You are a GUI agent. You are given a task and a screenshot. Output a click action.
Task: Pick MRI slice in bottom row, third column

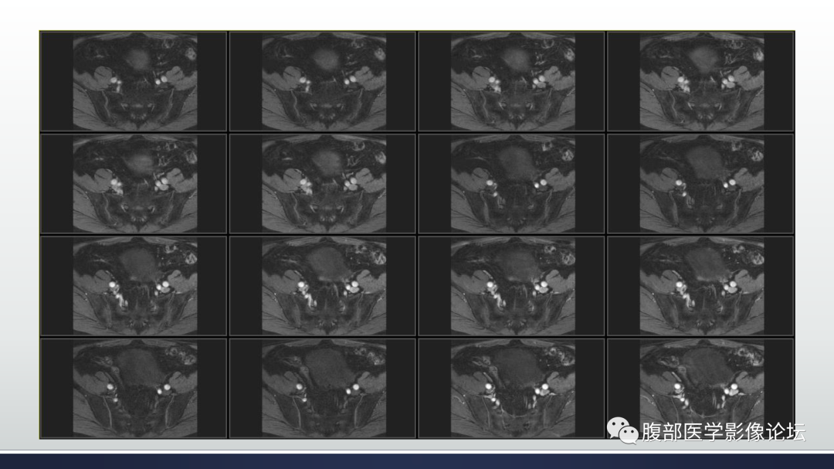coord(512,388)
